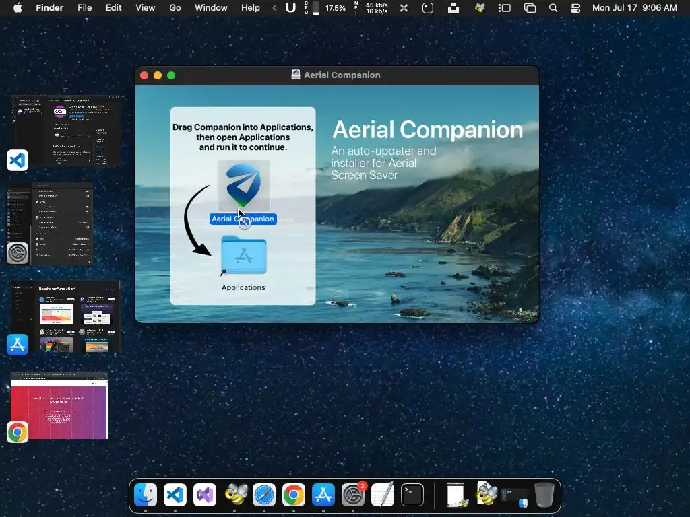
Task: Open the Stage Manager menu bar icon
Action: [504, 8]
